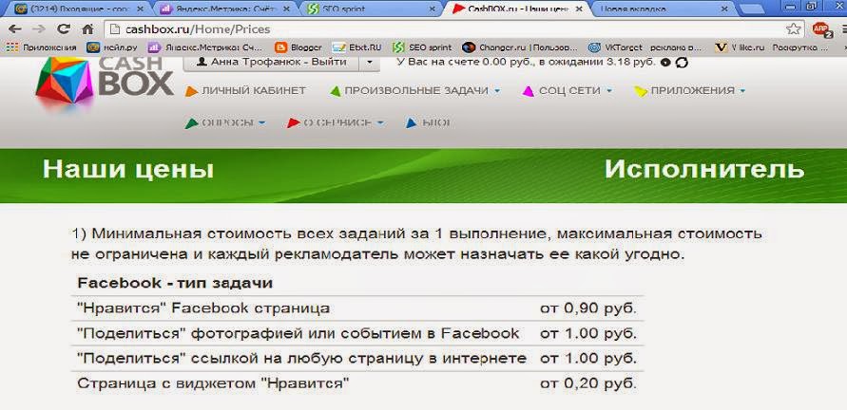Switch to the Яндекс.Метрика browser tab
The width and height of the screenshot is (847, 410).
(x=224, y=9)
